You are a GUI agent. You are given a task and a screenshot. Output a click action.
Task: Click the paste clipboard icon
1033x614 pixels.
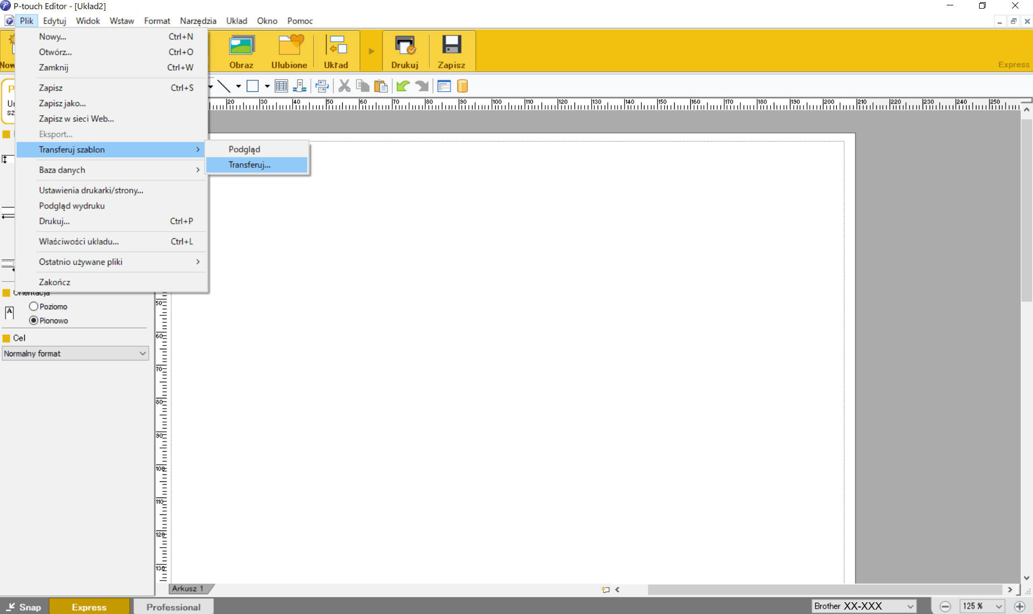point(381,86)
